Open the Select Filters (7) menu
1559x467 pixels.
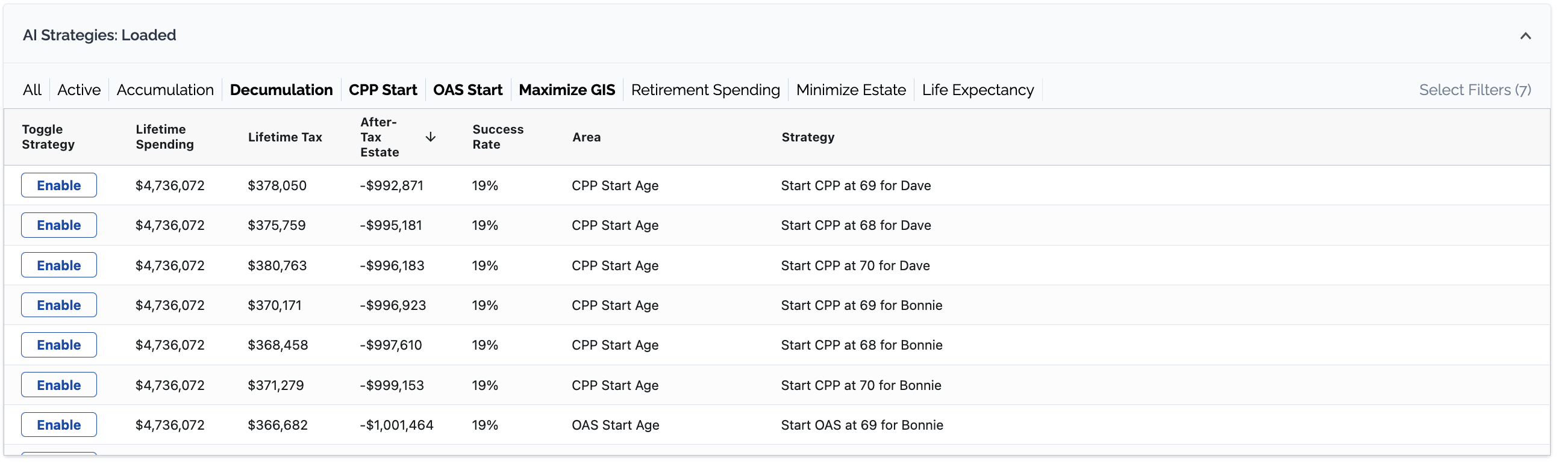pos(1474,90)
